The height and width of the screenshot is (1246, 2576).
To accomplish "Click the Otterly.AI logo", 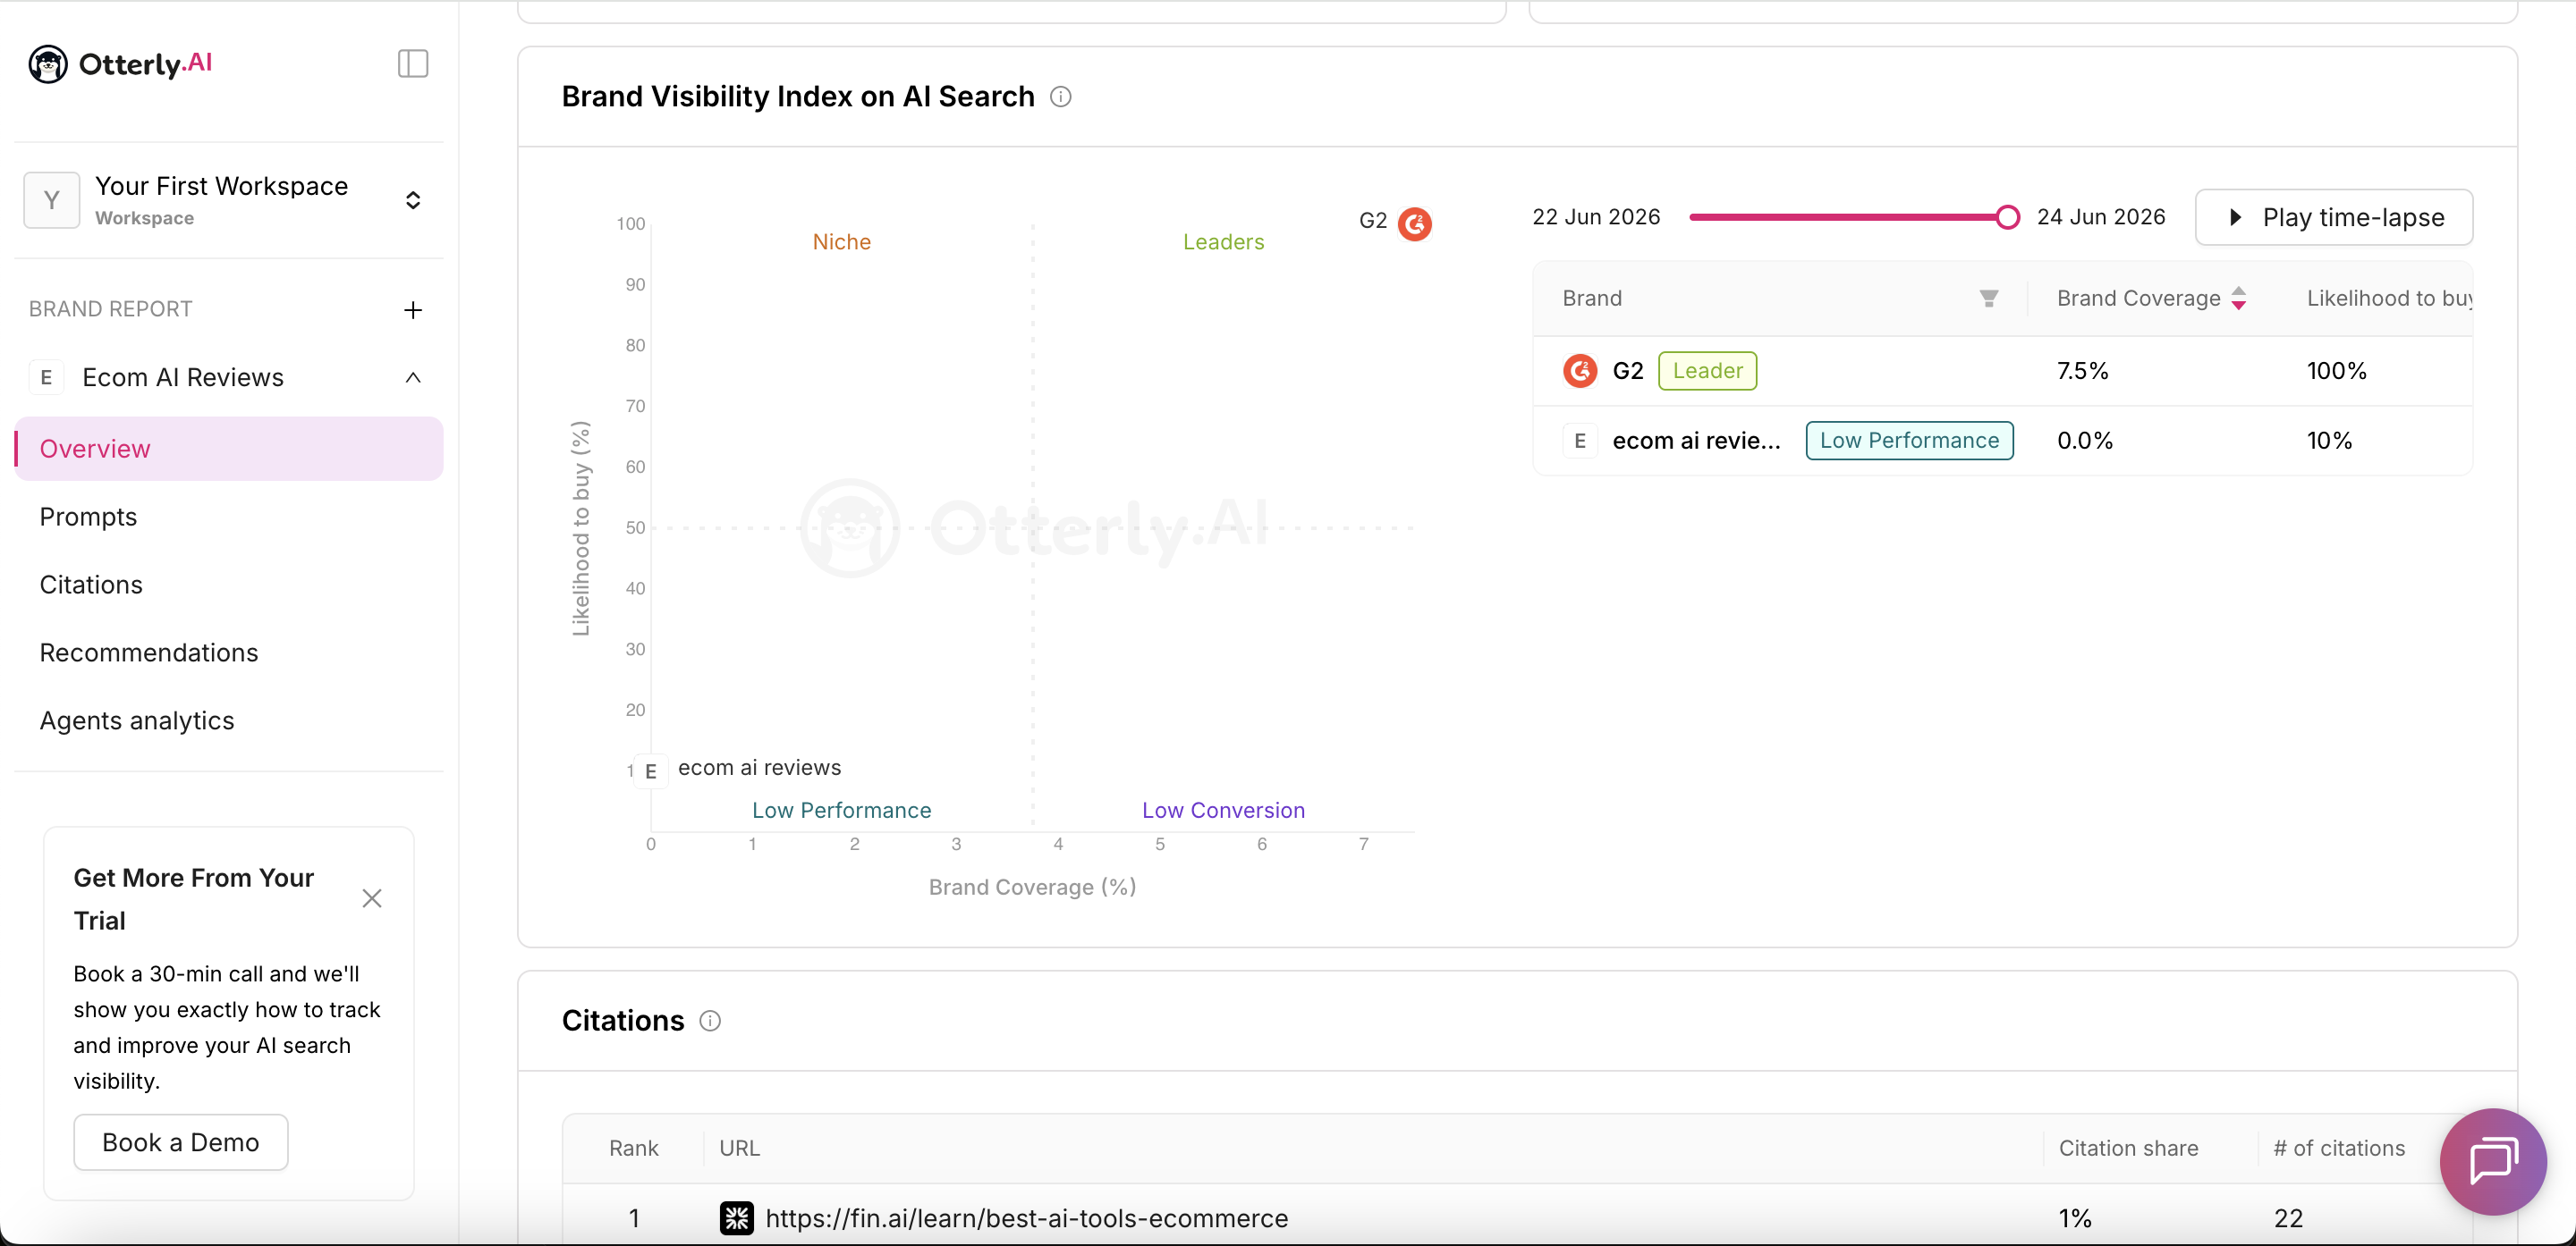I will click(x=120, y=64).
